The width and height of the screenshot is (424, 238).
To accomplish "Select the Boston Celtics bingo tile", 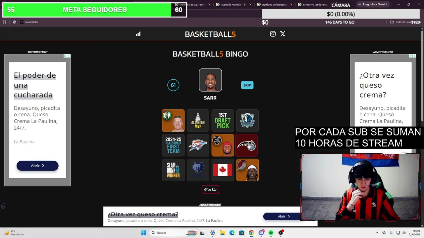I will coord(173,121).
